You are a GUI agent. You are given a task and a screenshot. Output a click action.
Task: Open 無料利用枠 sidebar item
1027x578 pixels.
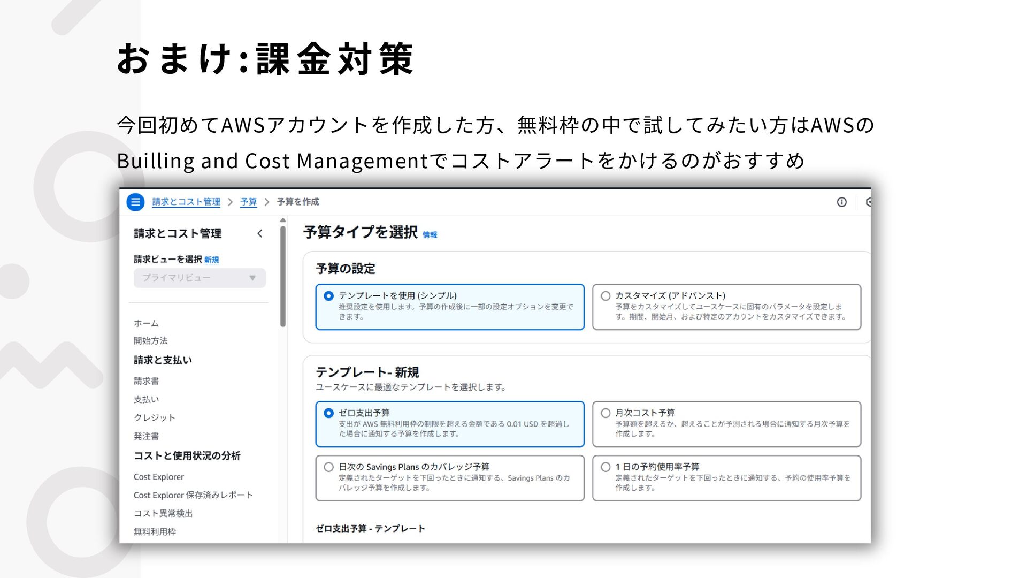tap(155, 531)
